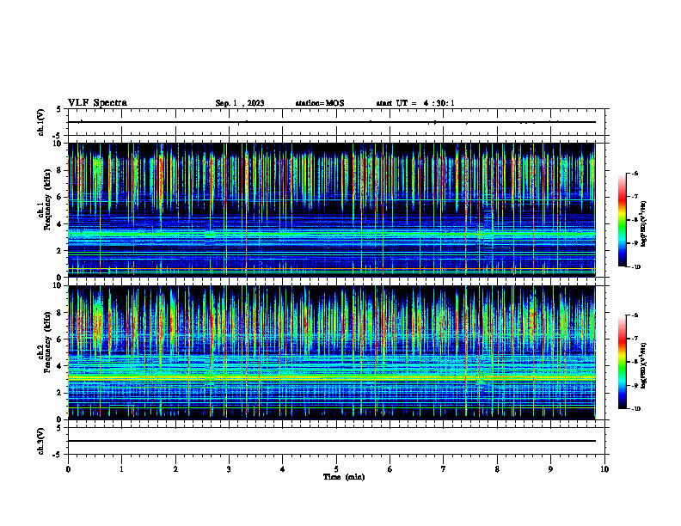Select the "start UT = 4 :30: 1" text

(x=415, y=103)
